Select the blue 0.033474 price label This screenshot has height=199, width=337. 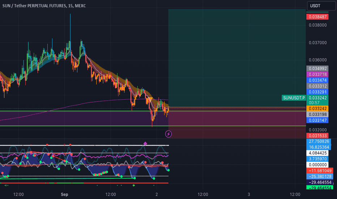coord(317,80)
